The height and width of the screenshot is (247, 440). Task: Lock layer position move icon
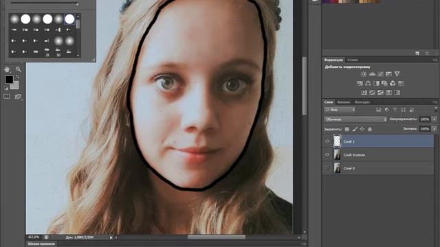tap(362, 129)
